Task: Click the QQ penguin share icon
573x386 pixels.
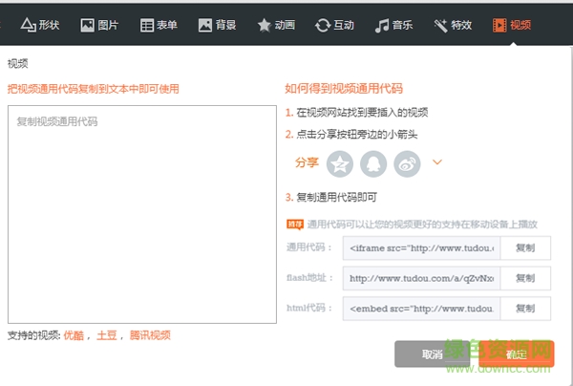Action: pyautogui.click(x=373, y=163)
